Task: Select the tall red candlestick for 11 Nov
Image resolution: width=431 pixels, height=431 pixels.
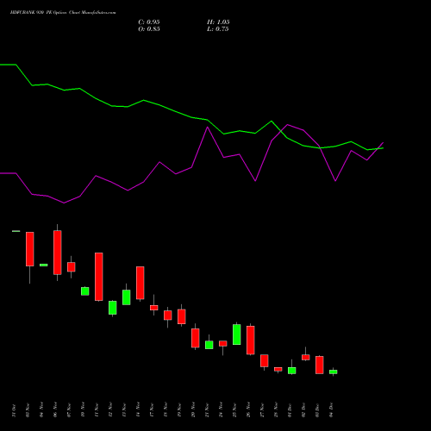Action: click(99, 277)
